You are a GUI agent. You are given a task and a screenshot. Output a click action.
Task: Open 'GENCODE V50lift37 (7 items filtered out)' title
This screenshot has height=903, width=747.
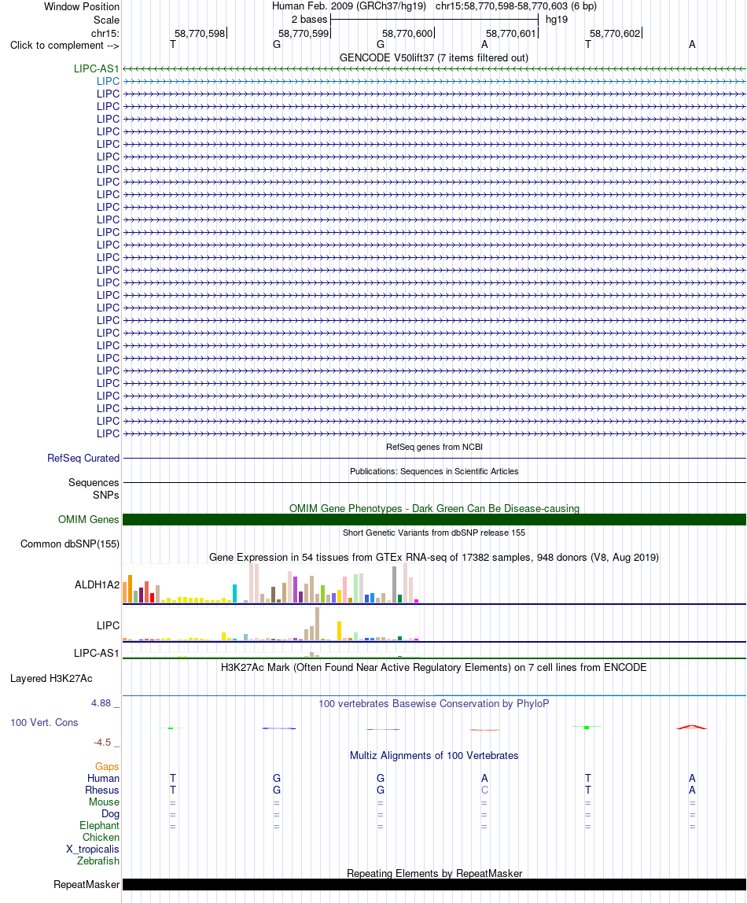pyautogui.click(x=434, y=57)
